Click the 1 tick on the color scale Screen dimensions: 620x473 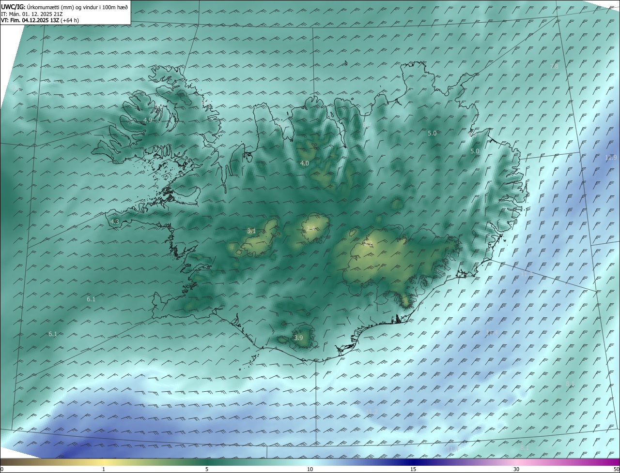click(x=104, y=469)
